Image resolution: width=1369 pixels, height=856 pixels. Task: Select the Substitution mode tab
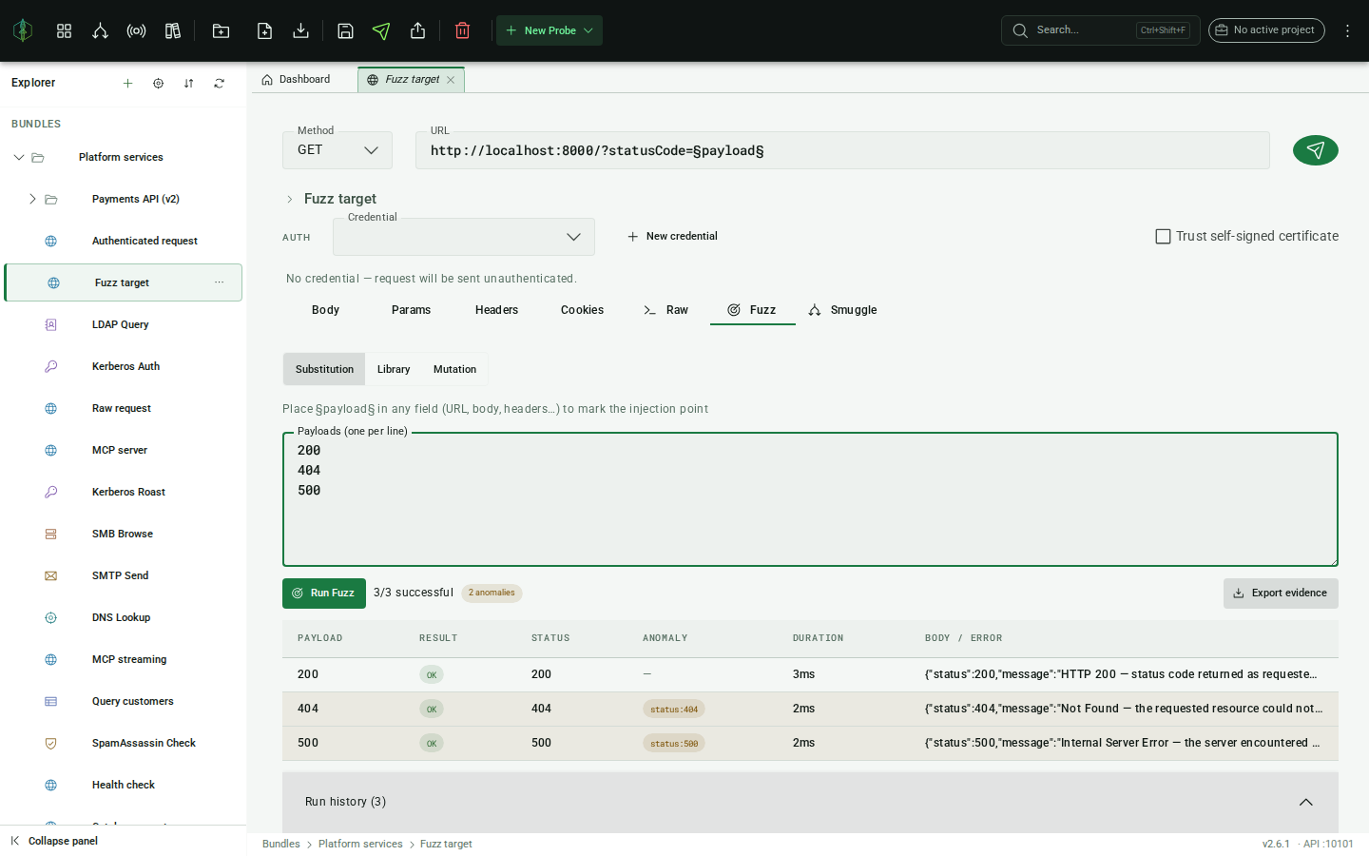point(324,369)
